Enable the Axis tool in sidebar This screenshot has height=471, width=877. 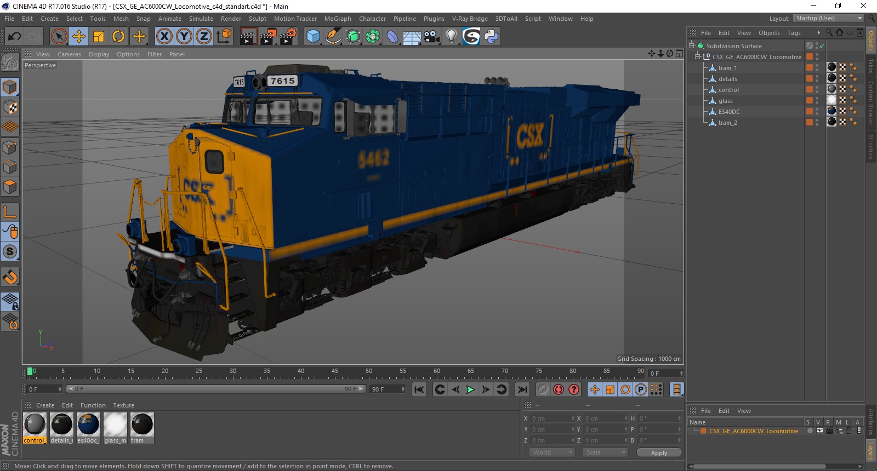pyautogui.click(x=10, y=211)
